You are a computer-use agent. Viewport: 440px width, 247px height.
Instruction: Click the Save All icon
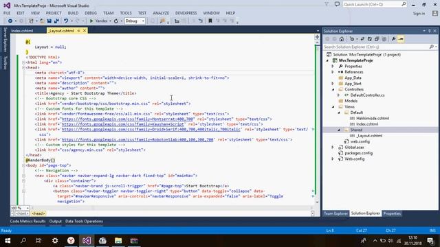coord(56,21)
